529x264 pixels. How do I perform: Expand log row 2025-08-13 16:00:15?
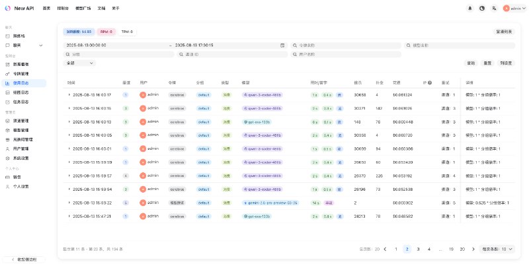coord(69,108)
